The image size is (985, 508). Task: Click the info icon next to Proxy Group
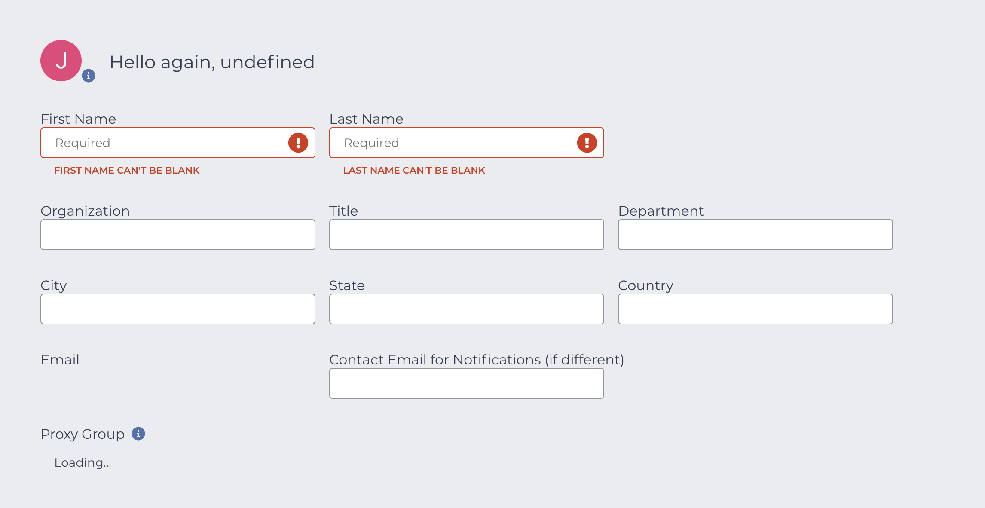[x=138, y=434]
